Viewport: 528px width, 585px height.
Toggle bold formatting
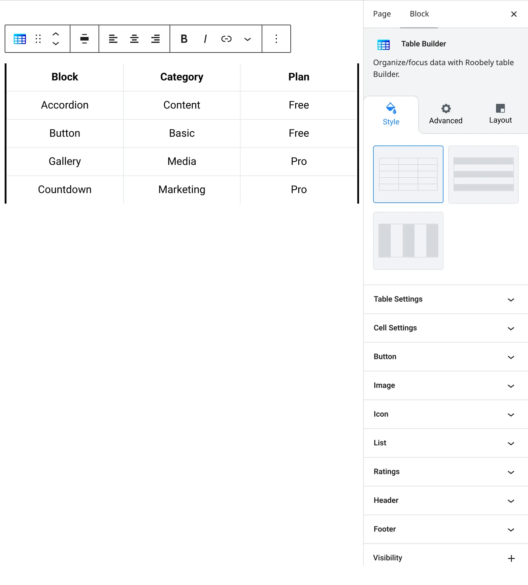[x=184, y=39]
